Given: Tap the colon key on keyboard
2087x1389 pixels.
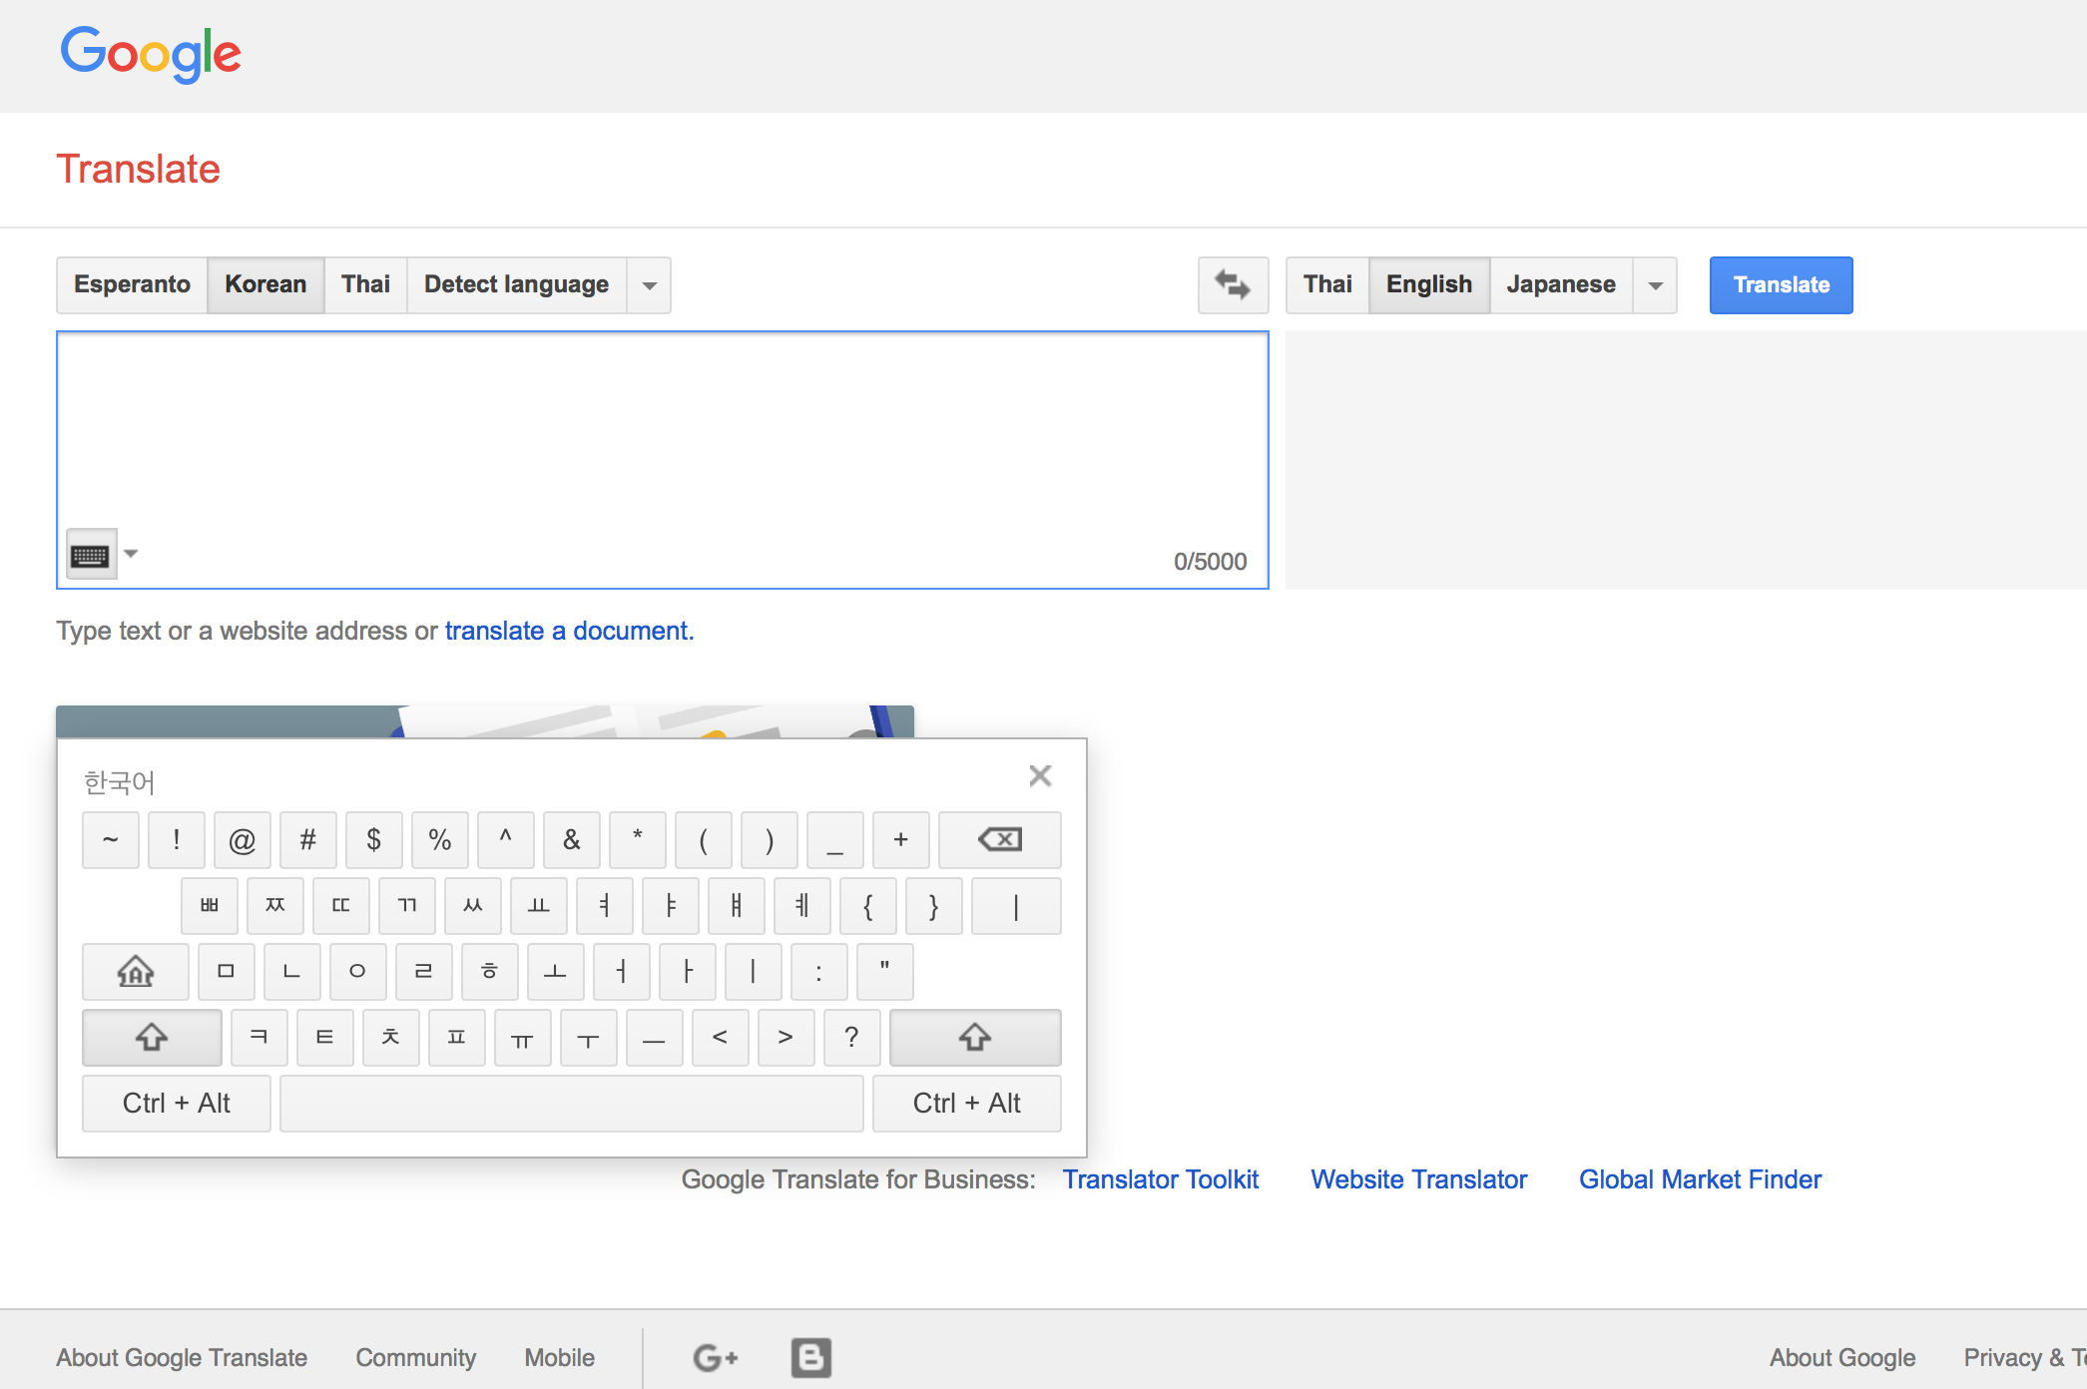Looking at the screenshot, I should 819,971.
